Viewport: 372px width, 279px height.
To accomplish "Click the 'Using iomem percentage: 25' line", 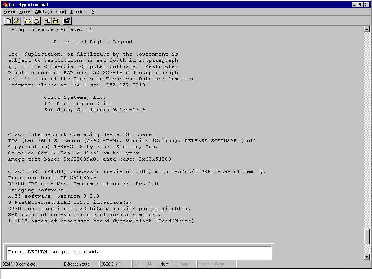I will [x=50, y=29].
